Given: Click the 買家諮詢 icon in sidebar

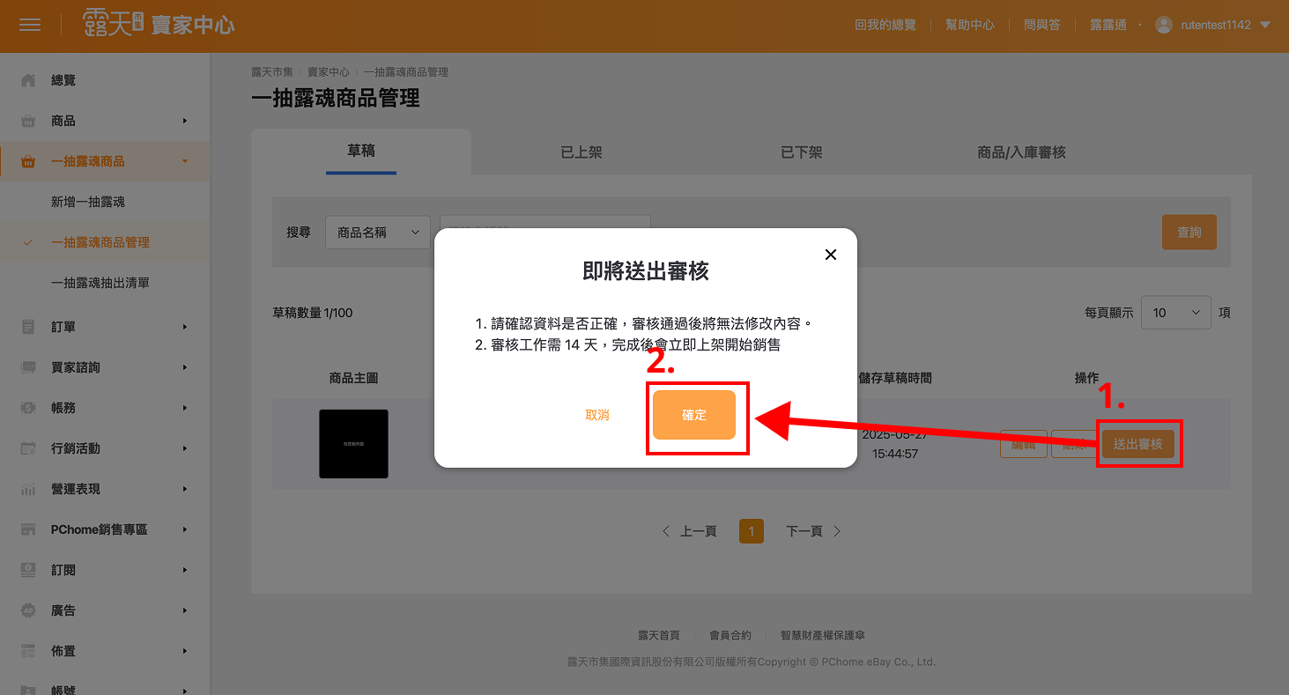Looking at the screenshot, I should 28,367.
